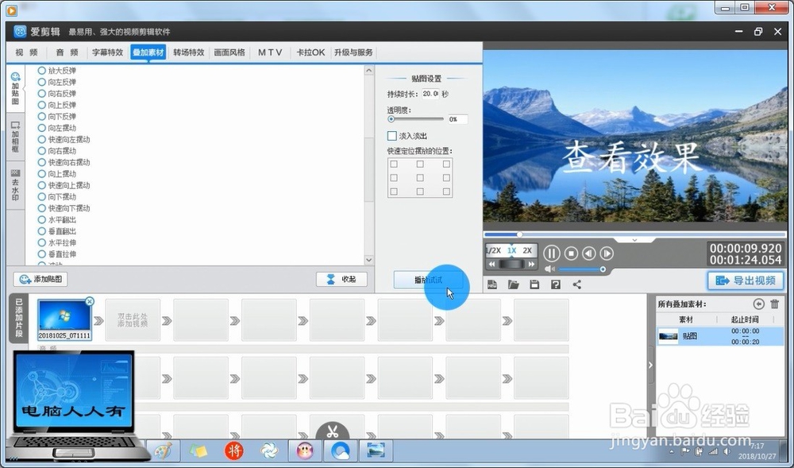Click the 爱剪辑 logo in the title bar
The image size is (794, 468).
coord(21,32)
